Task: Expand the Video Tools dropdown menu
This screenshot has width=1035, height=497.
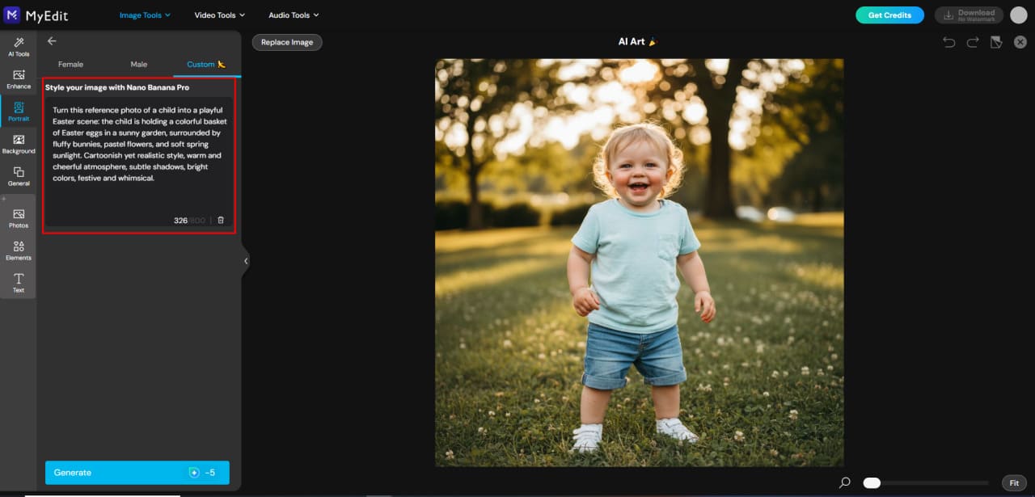Action: coord(220,15)
